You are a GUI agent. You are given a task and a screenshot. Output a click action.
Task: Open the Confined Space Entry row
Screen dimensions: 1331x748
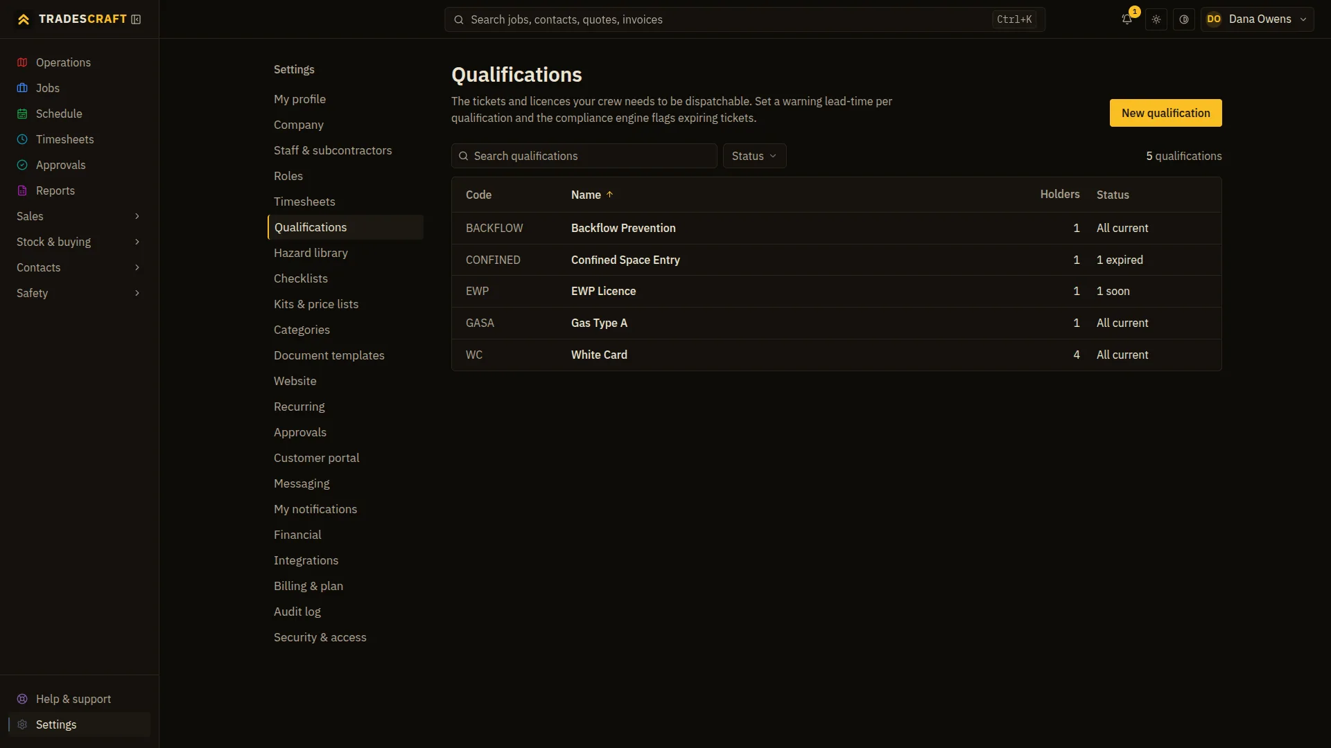[836, 260]
